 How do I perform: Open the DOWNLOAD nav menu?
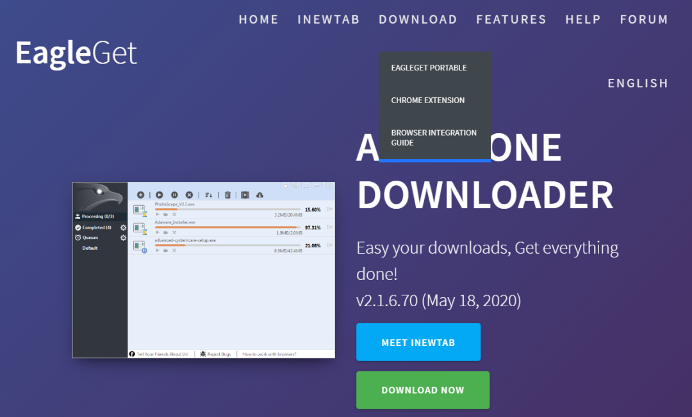click(x=418, y=19)
